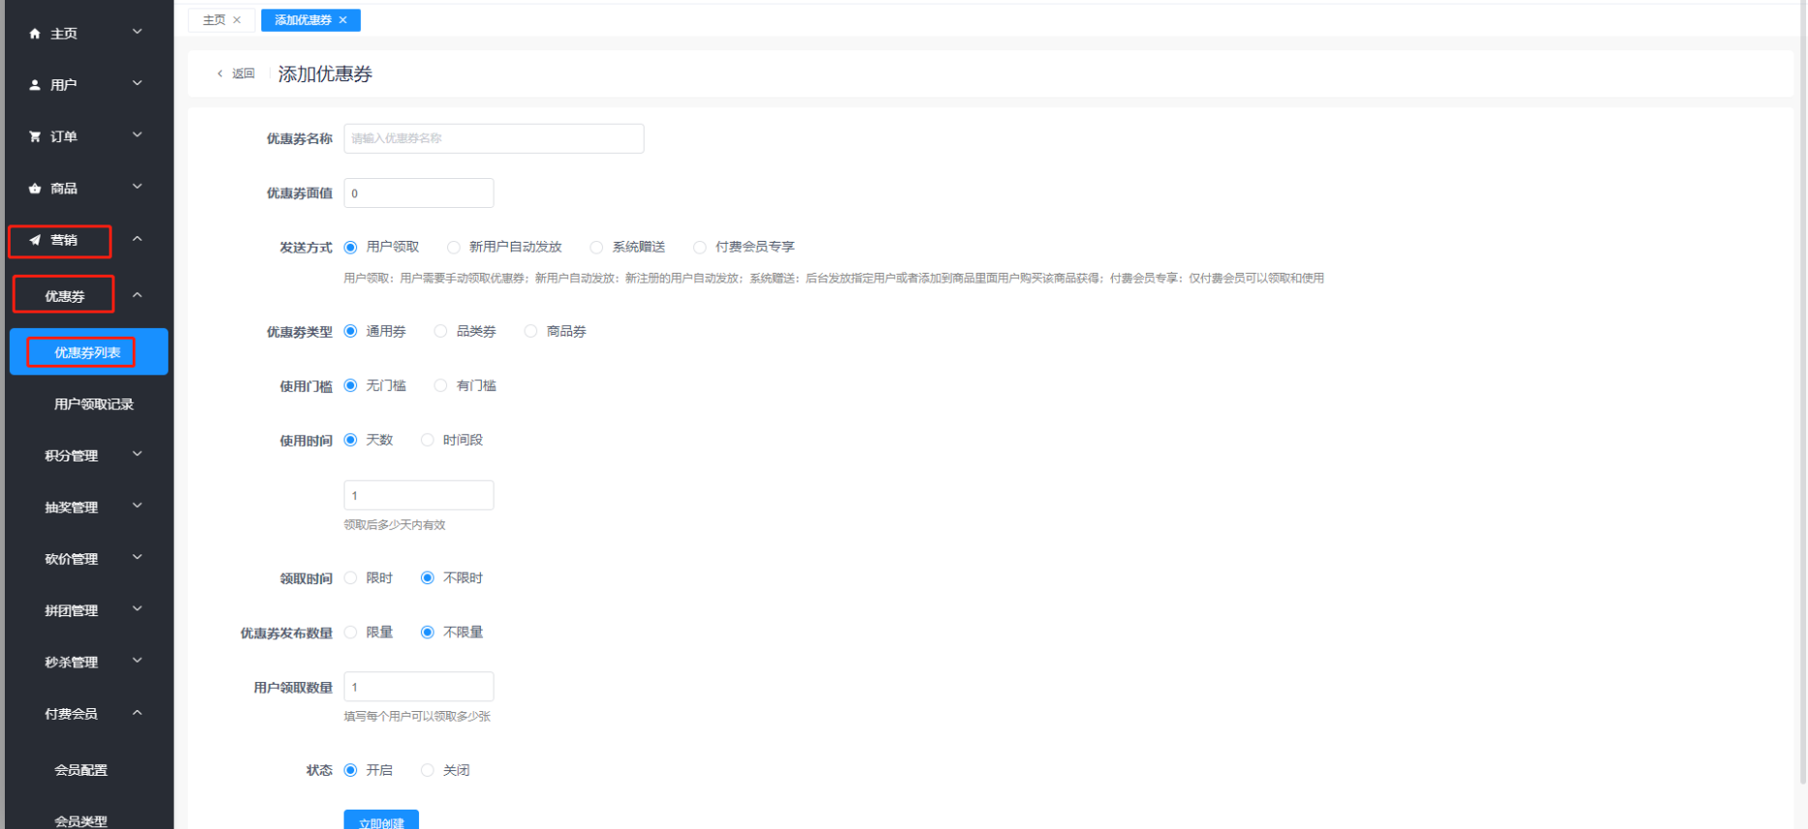Click the 立即创建 button
Viewport: 1808px width, 829px height.
coord(381,821)
